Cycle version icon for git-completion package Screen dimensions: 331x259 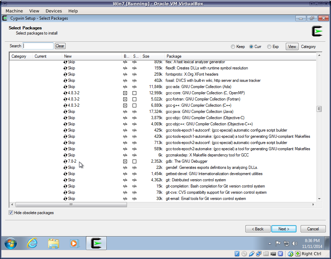click(x=66, y=186)
